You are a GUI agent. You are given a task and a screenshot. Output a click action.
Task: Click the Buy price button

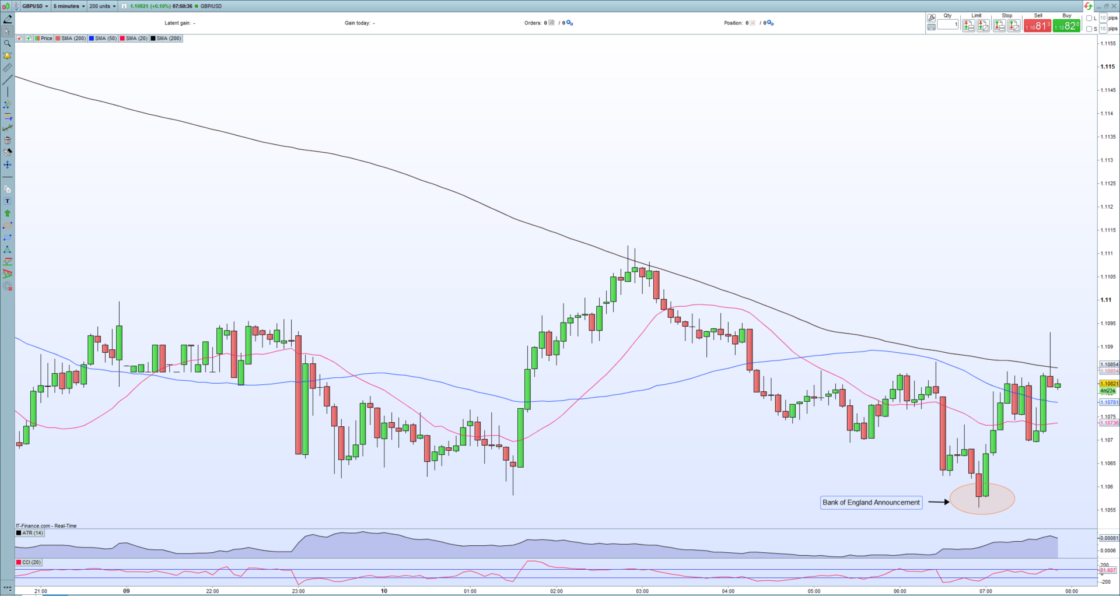(1066, 26)
